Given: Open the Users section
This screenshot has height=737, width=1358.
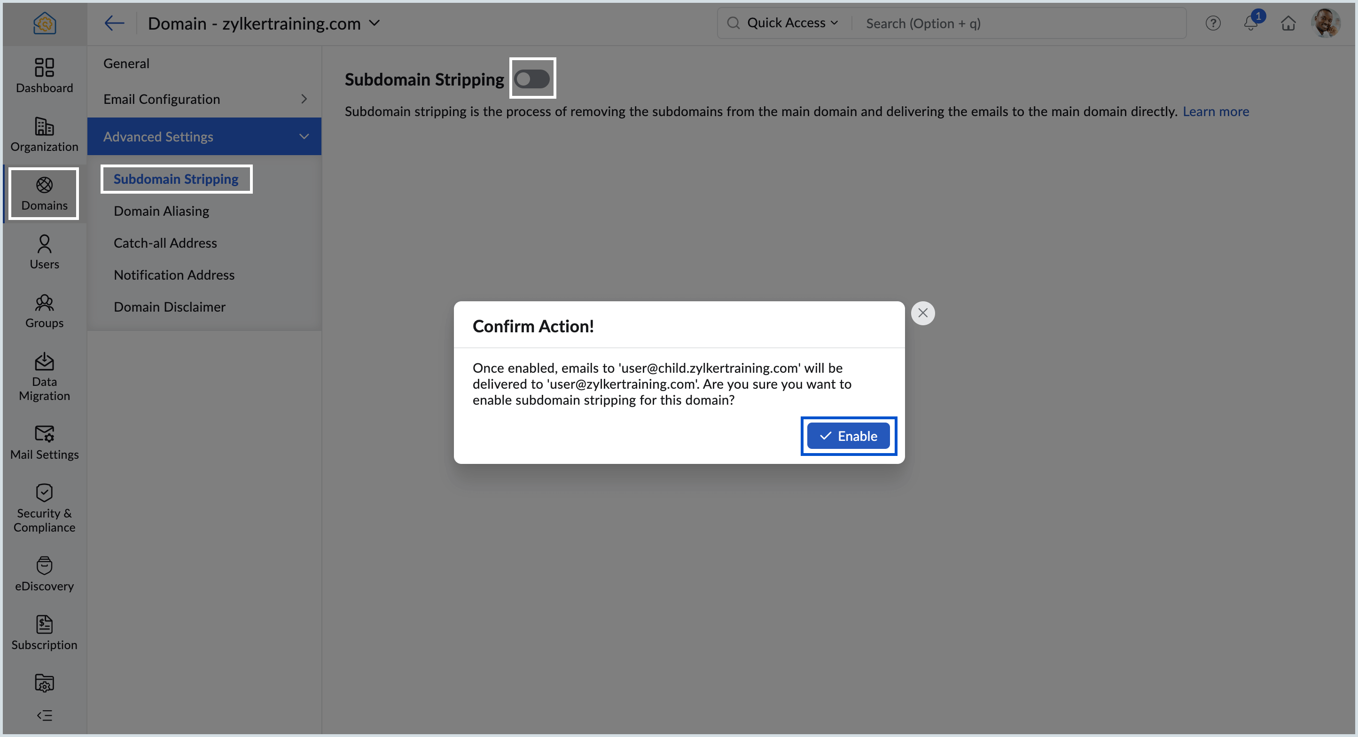Looking at the screenshot, I should pyautogui.click(x=44, y=252).
